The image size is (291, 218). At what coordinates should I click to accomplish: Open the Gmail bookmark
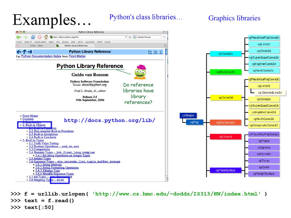pos(19,42)
